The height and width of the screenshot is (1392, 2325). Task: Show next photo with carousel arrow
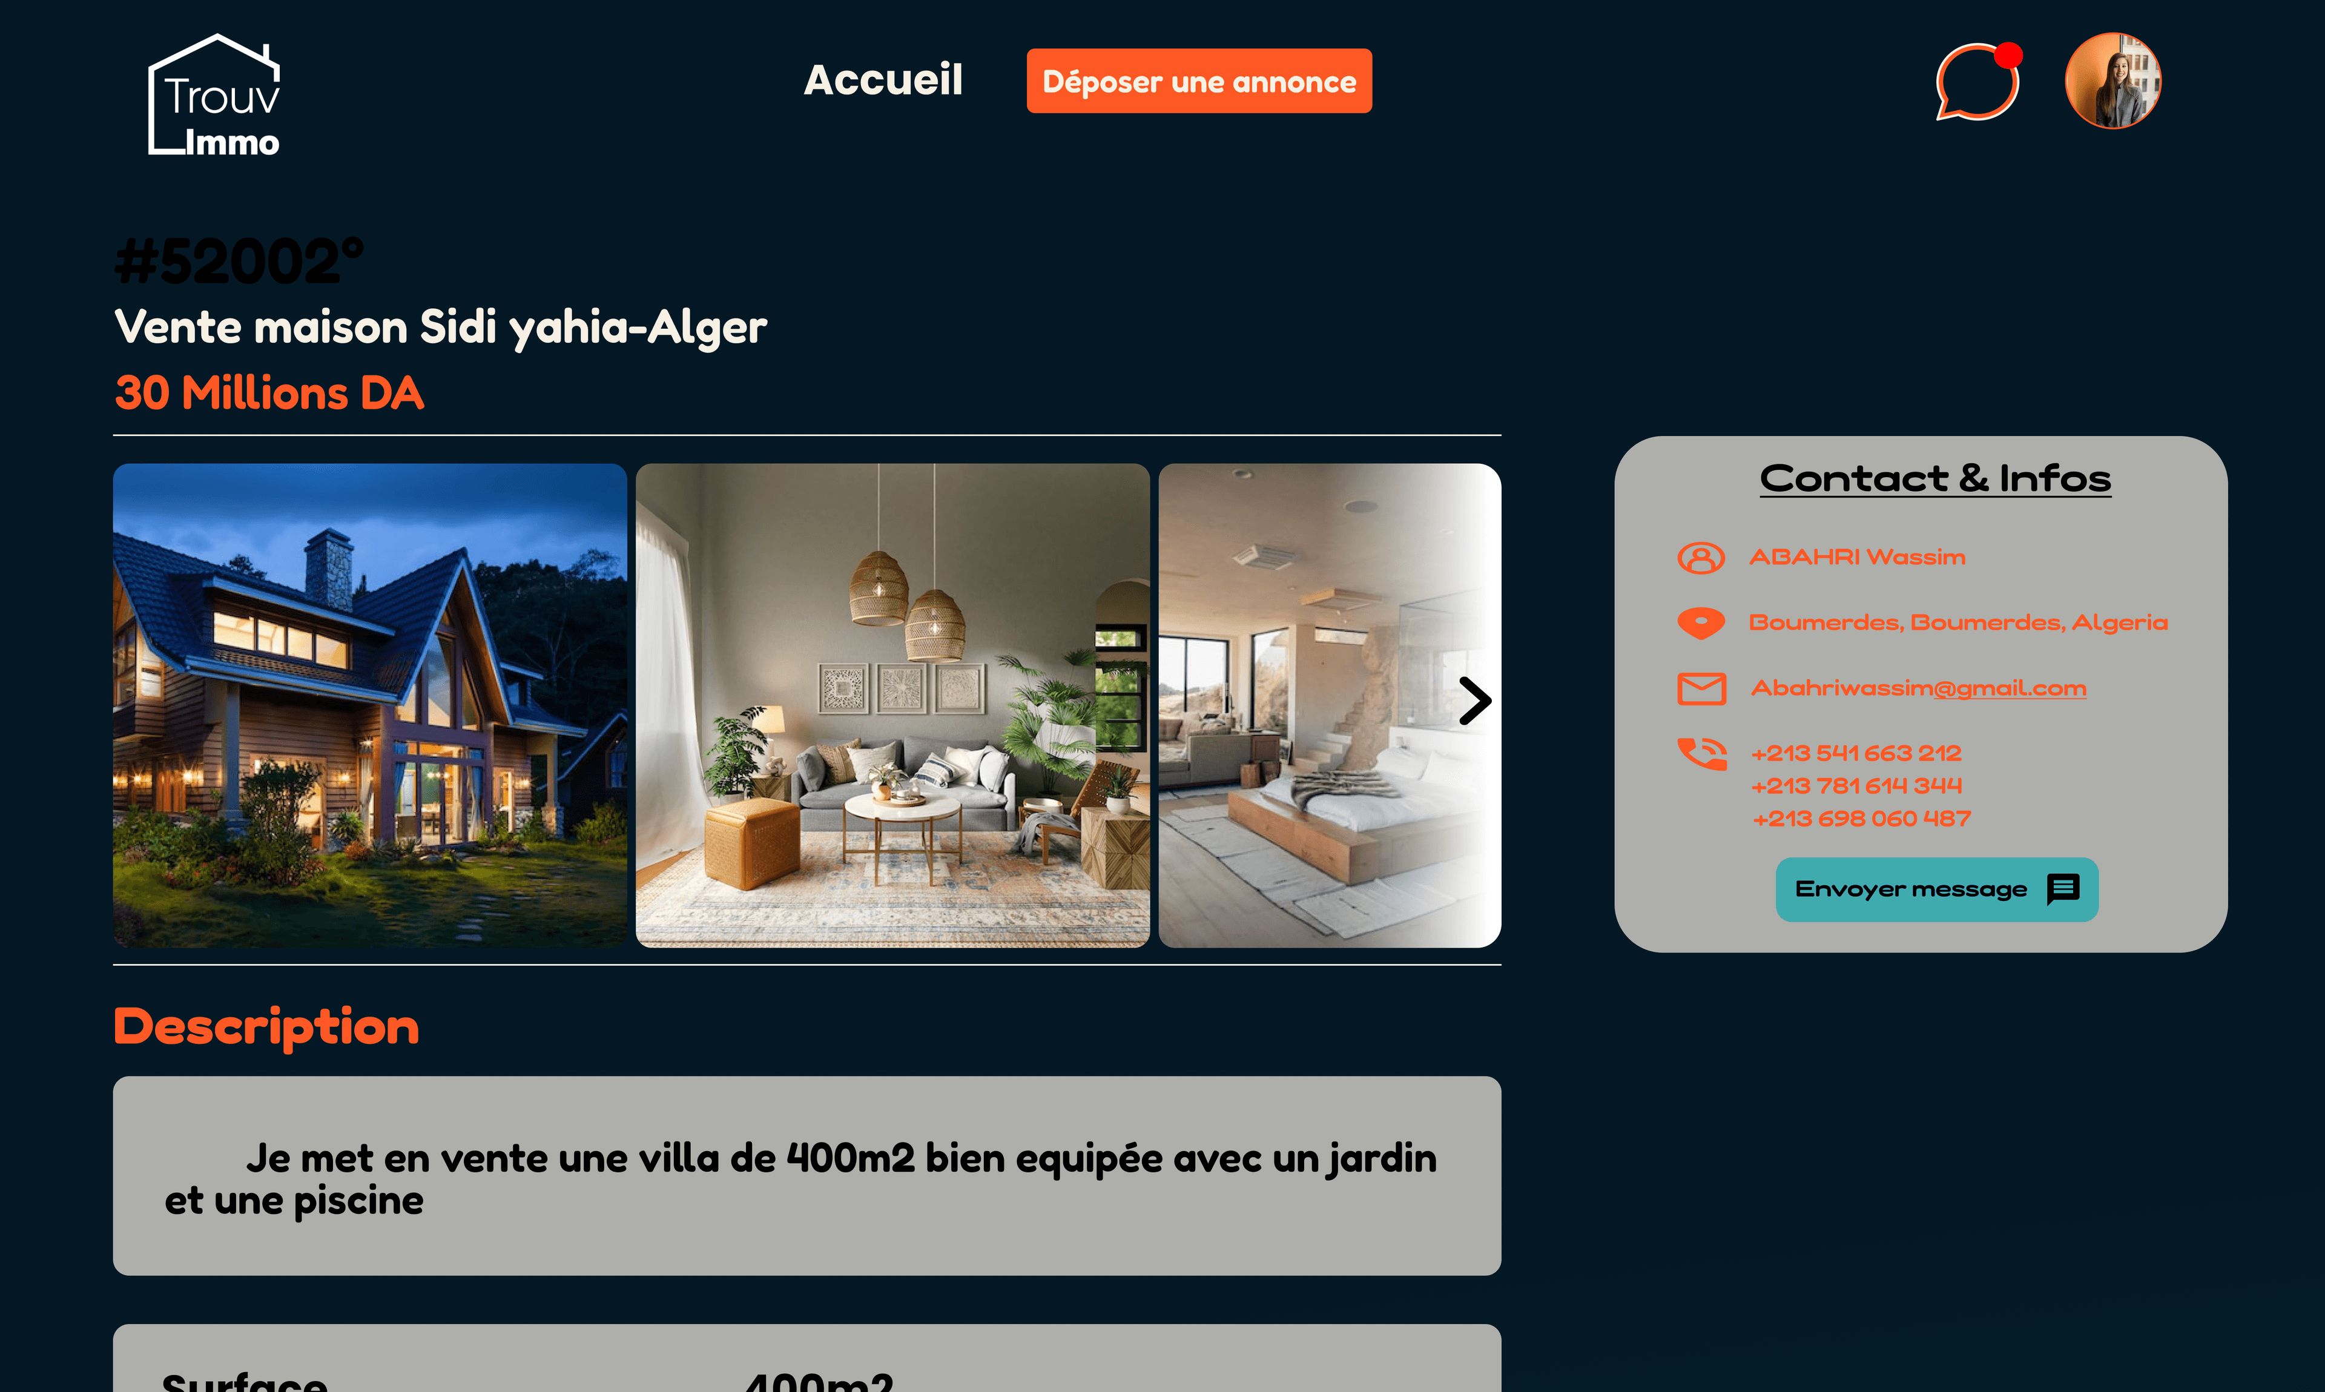(x=1474, y=701)
